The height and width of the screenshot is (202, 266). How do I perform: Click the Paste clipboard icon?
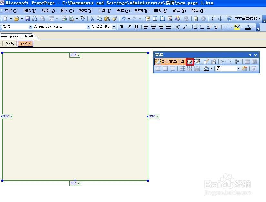tap(107, 19)
